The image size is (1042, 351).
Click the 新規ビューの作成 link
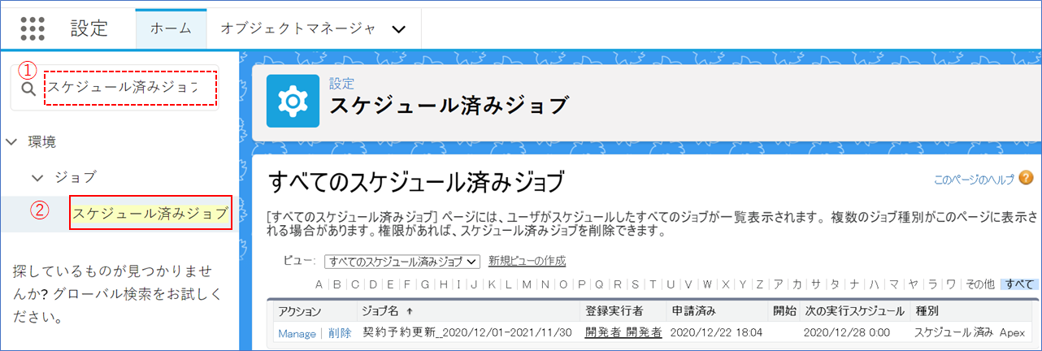click(x=527, y=261)
